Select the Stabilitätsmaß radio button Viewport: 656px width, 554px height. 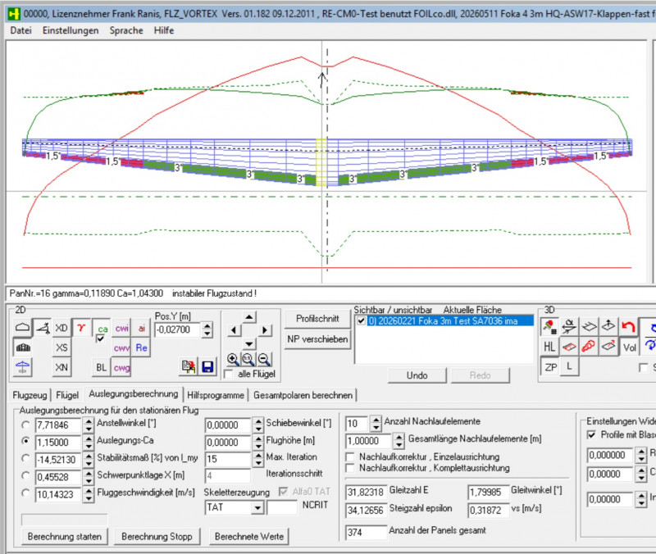[25, 458]
